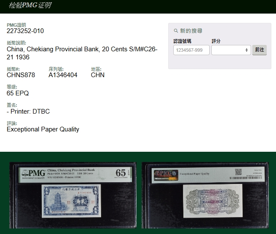Select the note number CHNS878
The width and height of the screenshot is (276, 234).
[x=21, y=75]
